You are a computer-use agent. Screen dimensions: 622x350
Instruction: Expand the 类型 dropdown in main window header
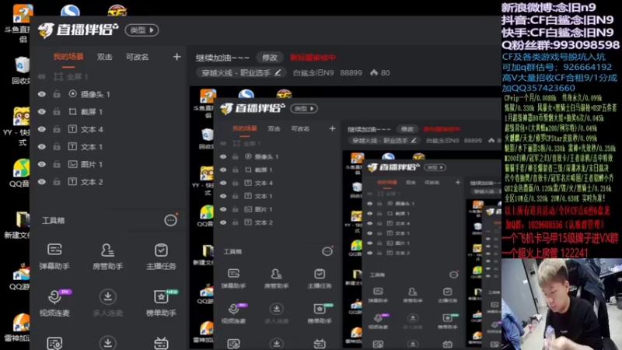tap(142, 30)
